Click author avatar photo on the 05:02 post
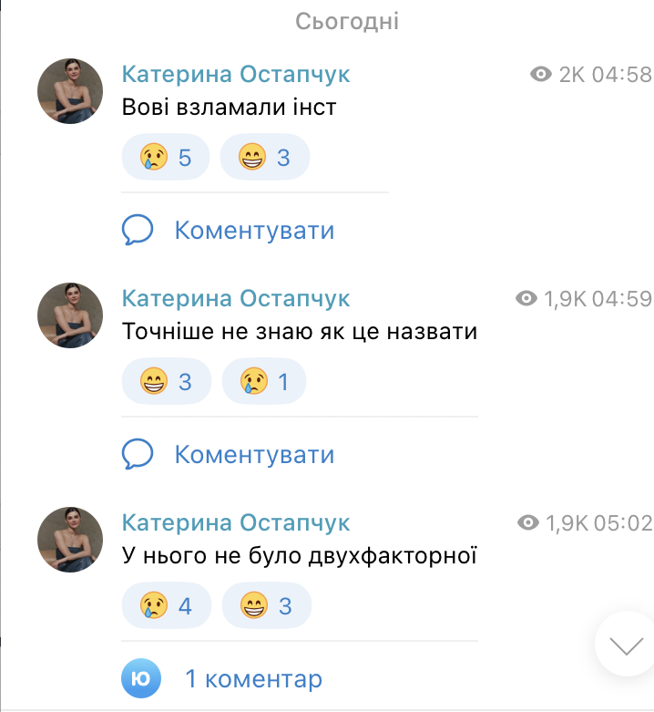This screenshot has height=712, width=654. pyautogui.click(x=69, y=540)
